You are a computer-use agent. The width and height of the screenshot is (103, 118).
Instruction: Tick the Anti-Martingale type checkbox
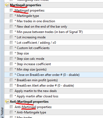coord(11,112)
